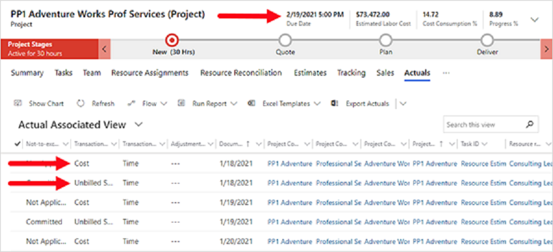Click the 14.72 cost consumption value

pyautogui.click(x=430, y=15)
